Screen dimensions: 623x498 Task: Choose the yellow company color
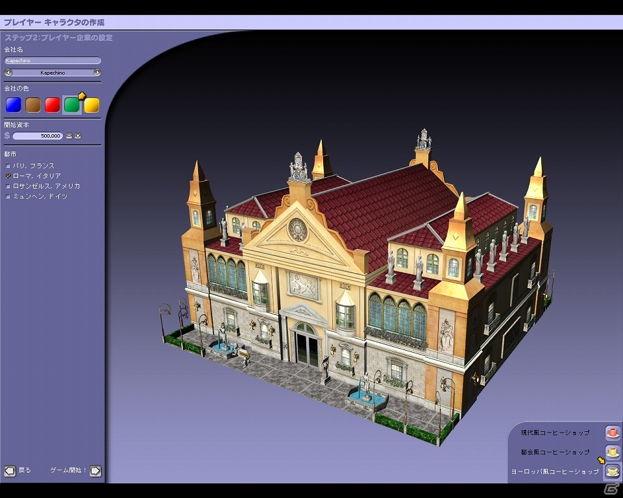click(92, 105)
